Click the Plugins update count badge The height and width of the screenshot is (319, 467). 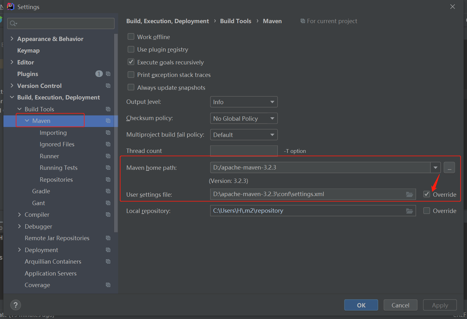(x=99, y=74)
